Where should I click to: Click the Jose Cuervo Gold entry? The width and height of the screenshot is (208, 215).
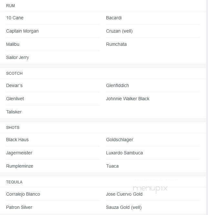point(124,194)
